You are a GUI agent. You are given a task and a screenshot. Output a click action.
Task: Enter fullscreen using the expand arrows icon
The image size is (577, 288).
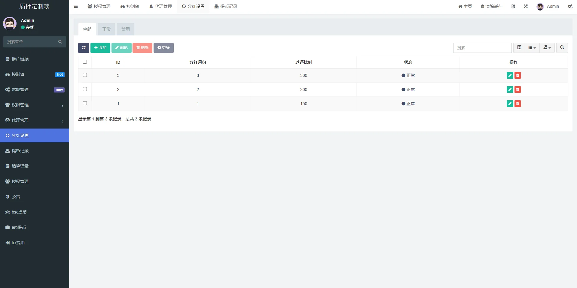(526, 6)
